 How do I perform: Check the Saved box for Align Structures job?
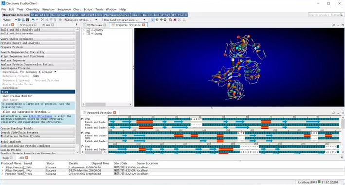25,167
